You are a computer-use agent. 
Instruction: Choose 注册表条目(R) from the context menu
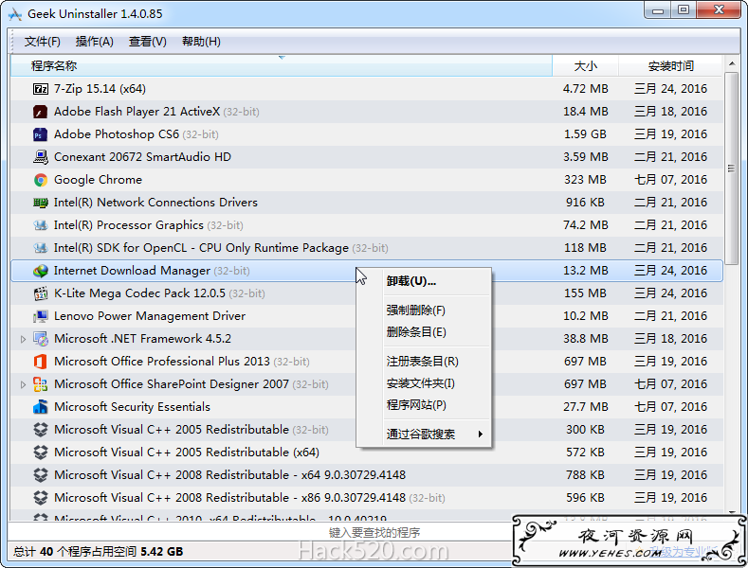[x=423, y=362]
